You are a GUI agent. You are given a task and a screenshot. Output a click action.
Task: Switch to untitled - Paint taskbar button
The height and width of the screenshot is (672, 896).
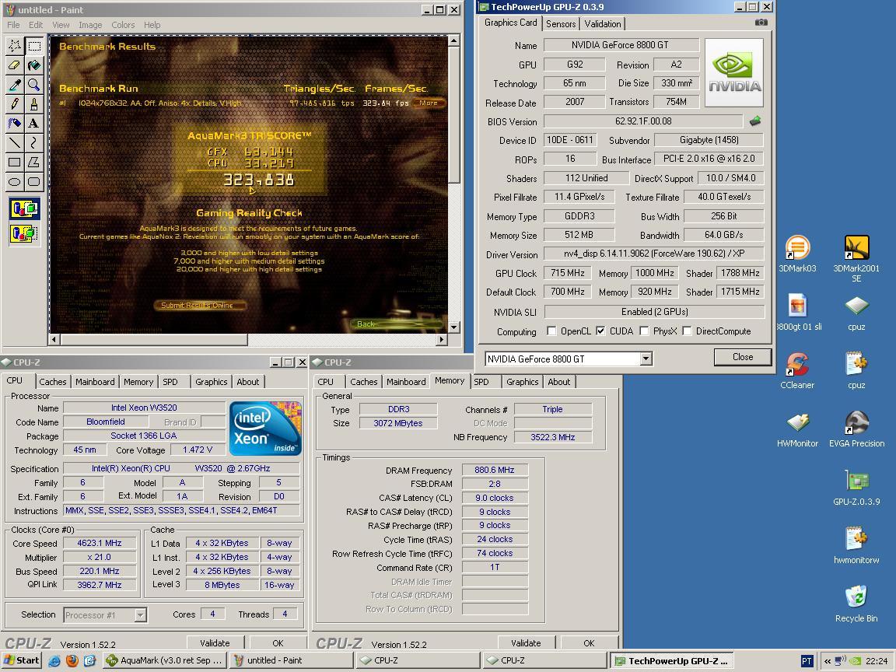[x=292, y=660]
